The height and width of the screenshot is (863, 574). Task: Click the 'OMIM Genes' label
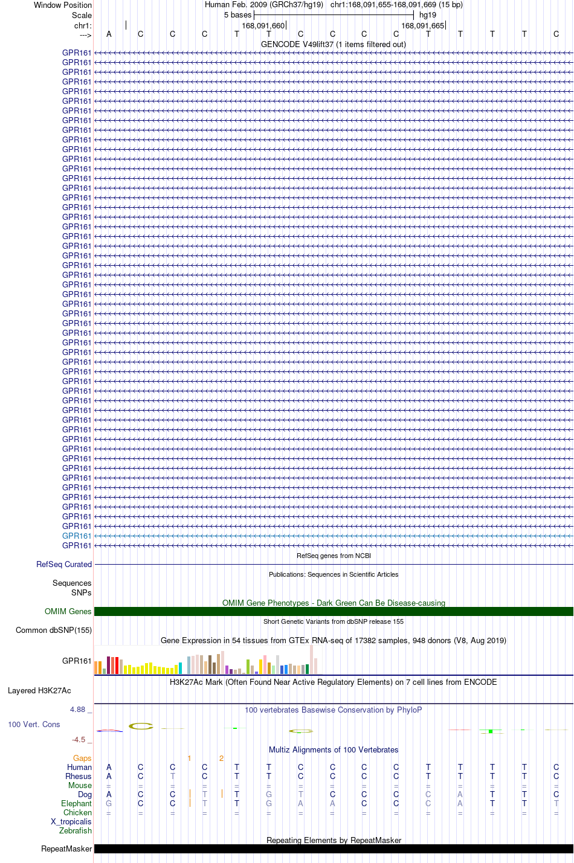coord(68,611)
